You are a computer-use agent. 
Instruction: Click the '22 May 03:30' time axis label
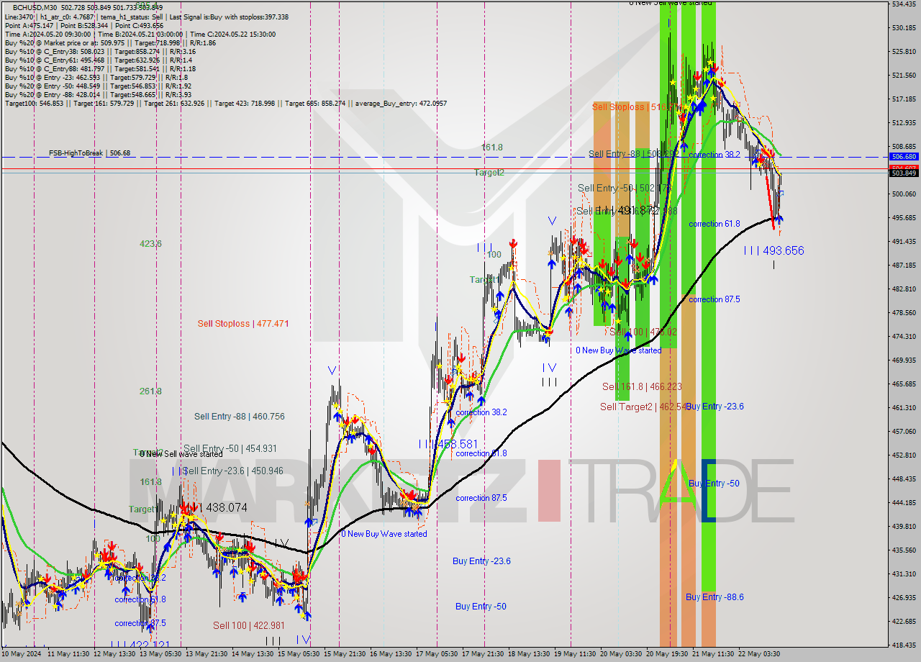pos(759,654)
